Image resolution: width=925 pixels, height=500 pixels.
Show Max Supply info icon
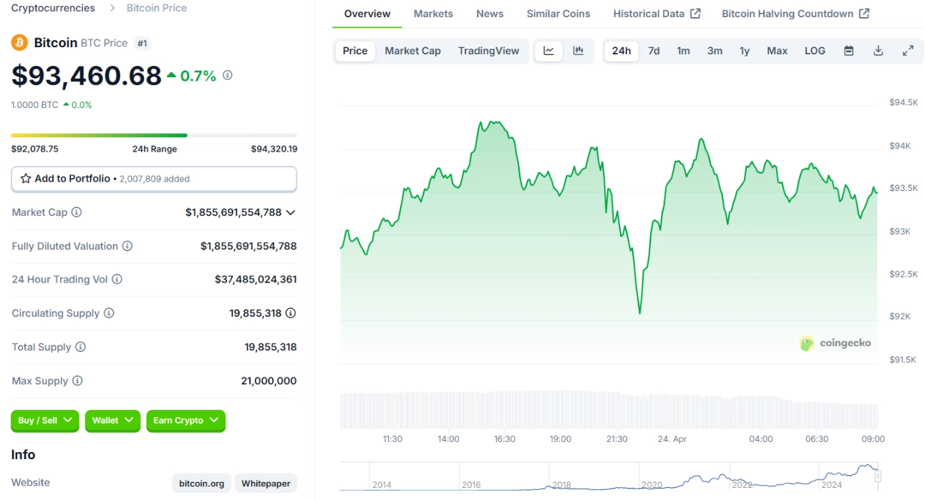(x=77, y=381)
